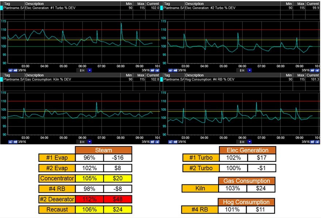Viewport: 321px width, 218px height.
Task: Click the Concentrator label in Steam table
Action: pyautogui.click(x=57, y=178)
